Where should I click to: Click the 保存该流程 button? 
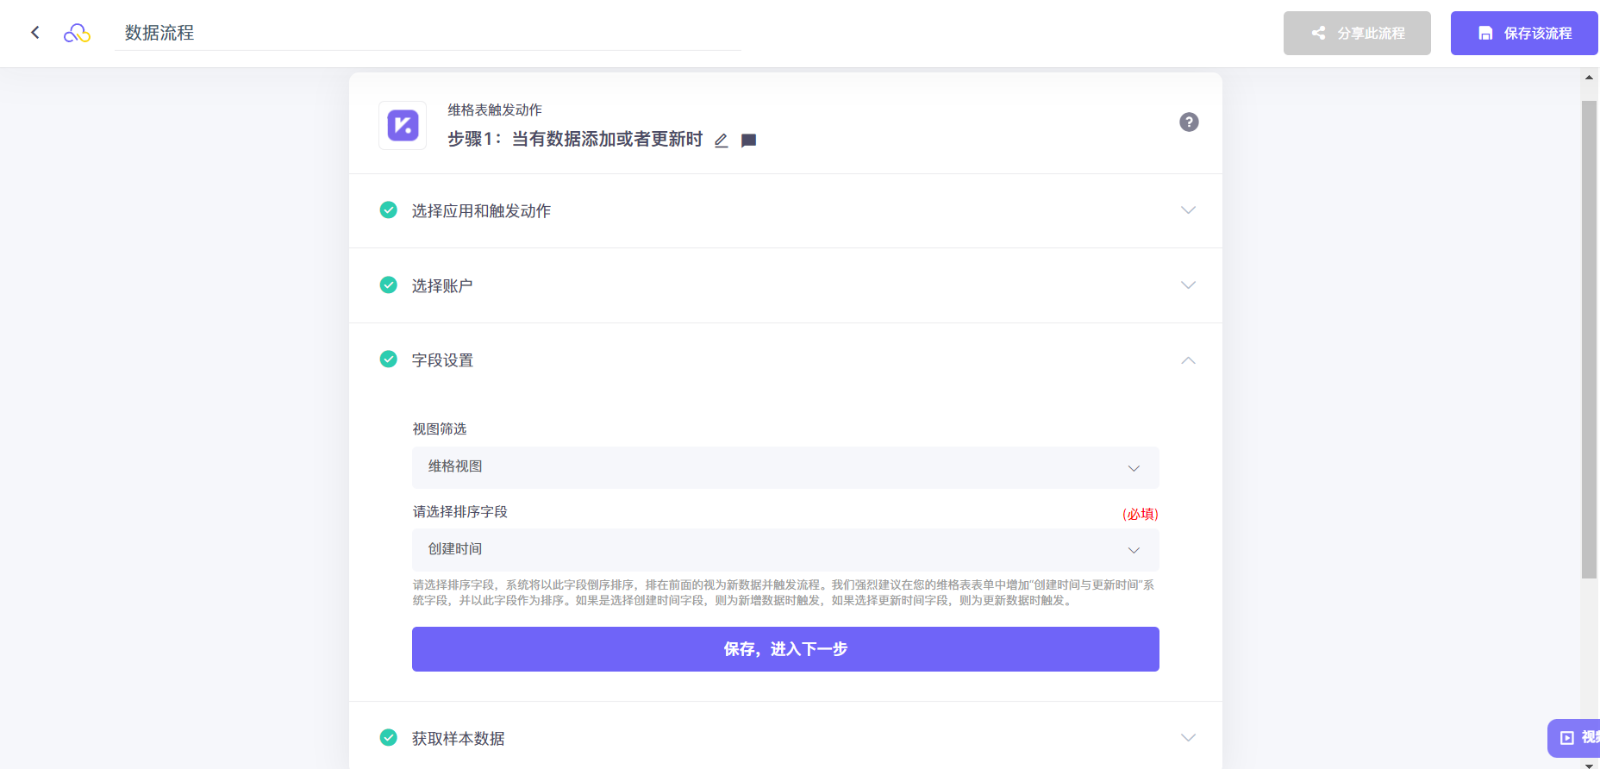coord(1524,34)
